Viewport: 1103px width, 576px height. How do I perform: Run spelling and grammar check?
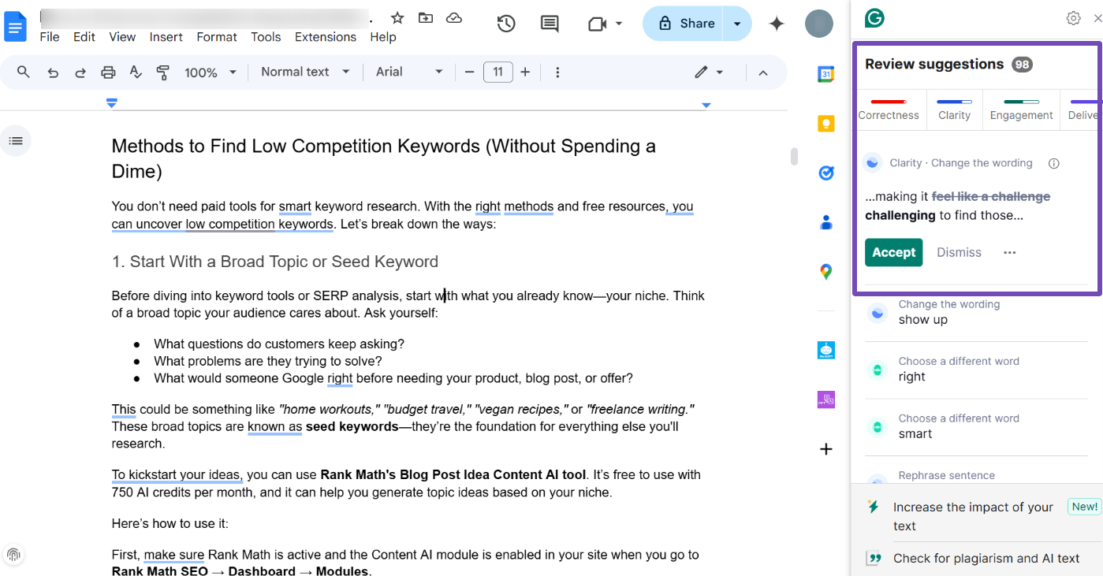point(136,72)
